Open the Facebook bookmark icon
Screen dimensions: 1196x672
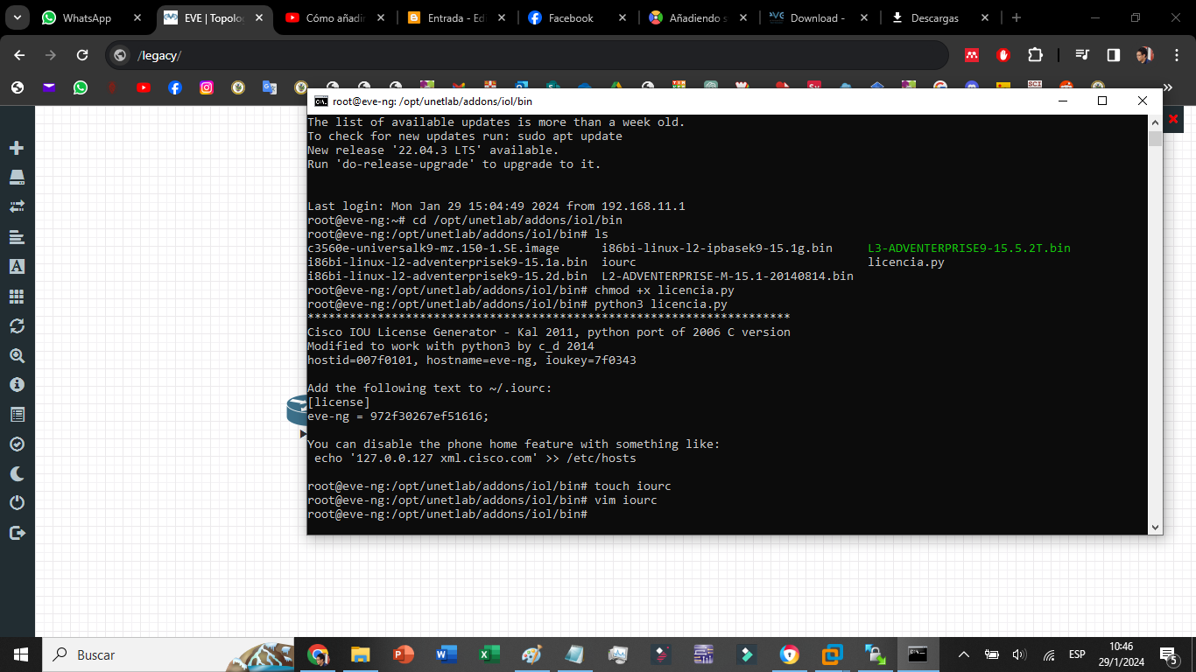pyautogui.click(x=175, y=87)
